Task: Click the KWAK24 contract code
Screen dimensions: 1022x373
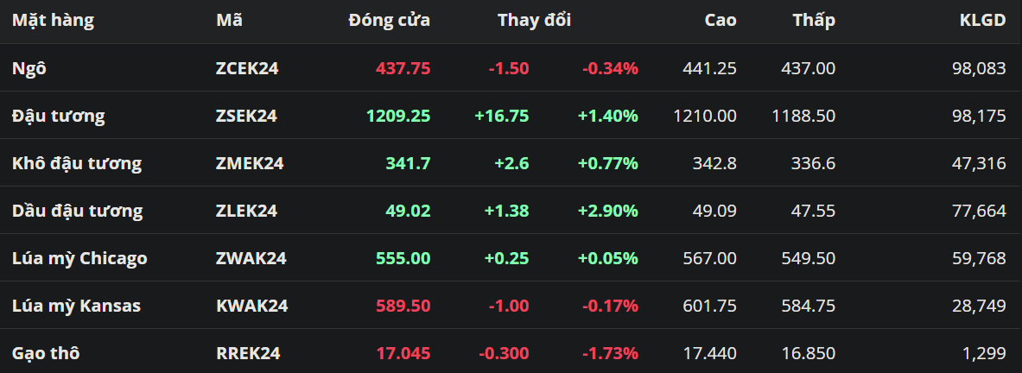Action: coord(251,306)
